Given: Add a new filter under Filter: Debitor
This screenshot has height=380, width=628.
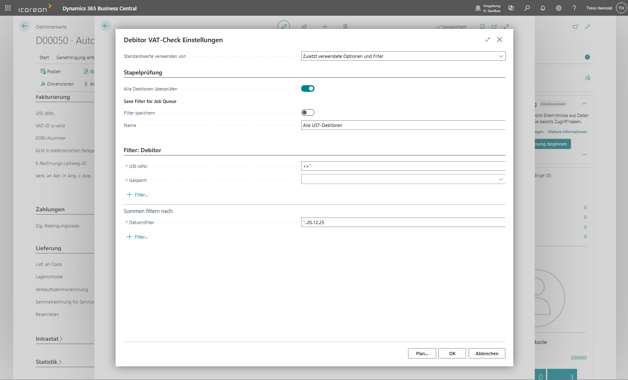Looking at the screenshot, I should tap(138, 195).
